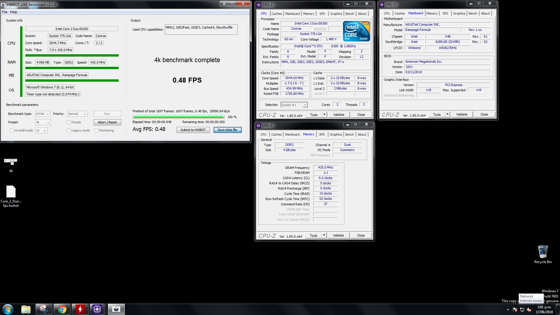560x315 pixels.
Task: Switch to SPD tab in CPU window
Action: 322,14
